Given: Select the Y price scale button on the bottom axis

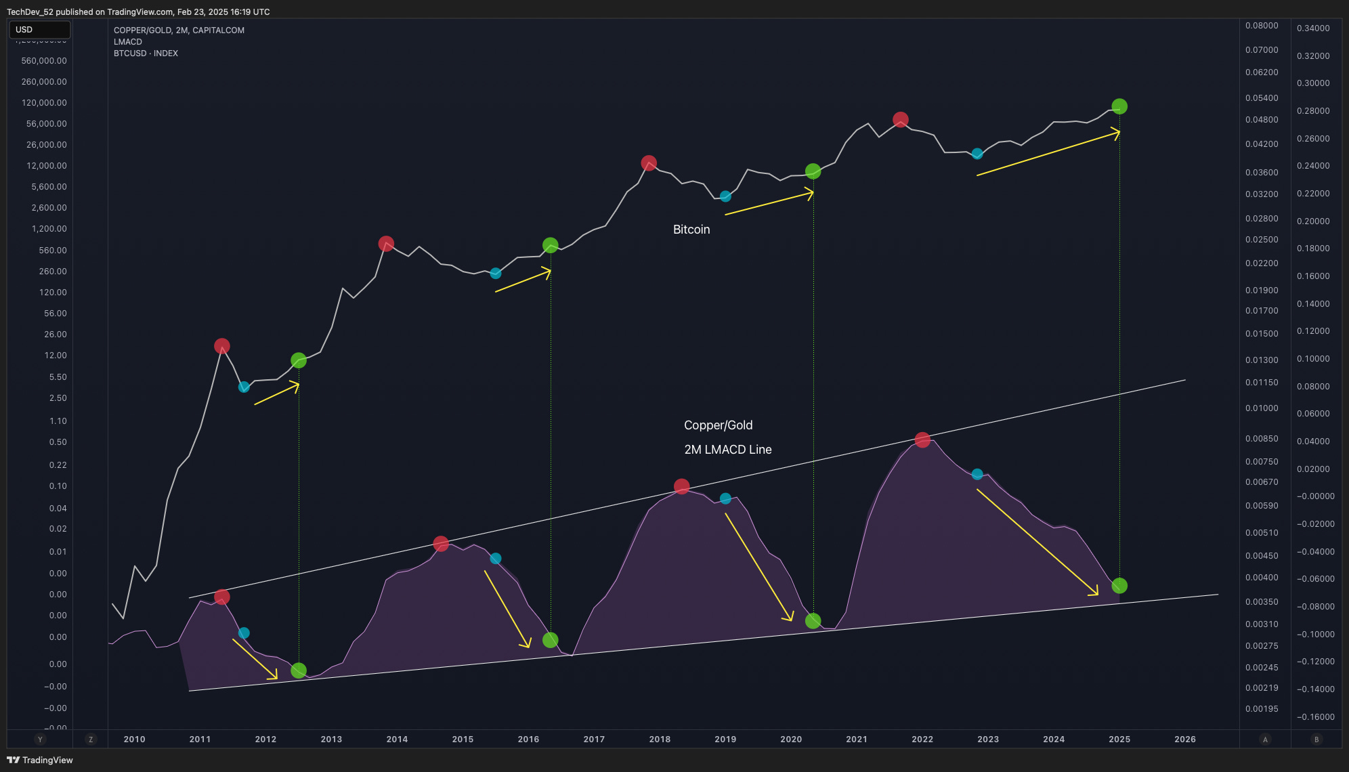Looking at the screenshot, I should (x=39, y=739).
